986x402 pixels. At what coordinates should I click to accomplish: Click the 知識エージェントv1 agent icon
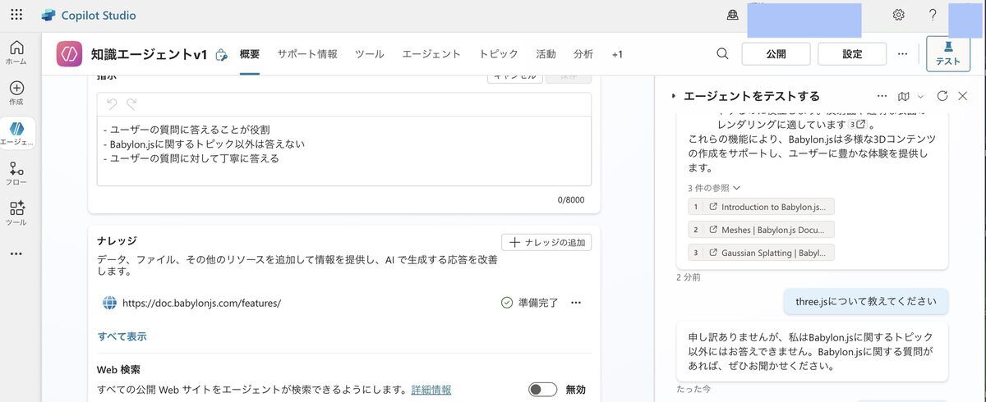(x=69, y=54)
